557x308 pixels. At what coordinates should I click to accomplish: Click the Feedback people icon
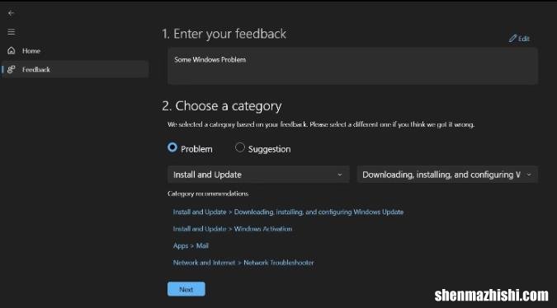pyautogui.click(x=12, y=69)
